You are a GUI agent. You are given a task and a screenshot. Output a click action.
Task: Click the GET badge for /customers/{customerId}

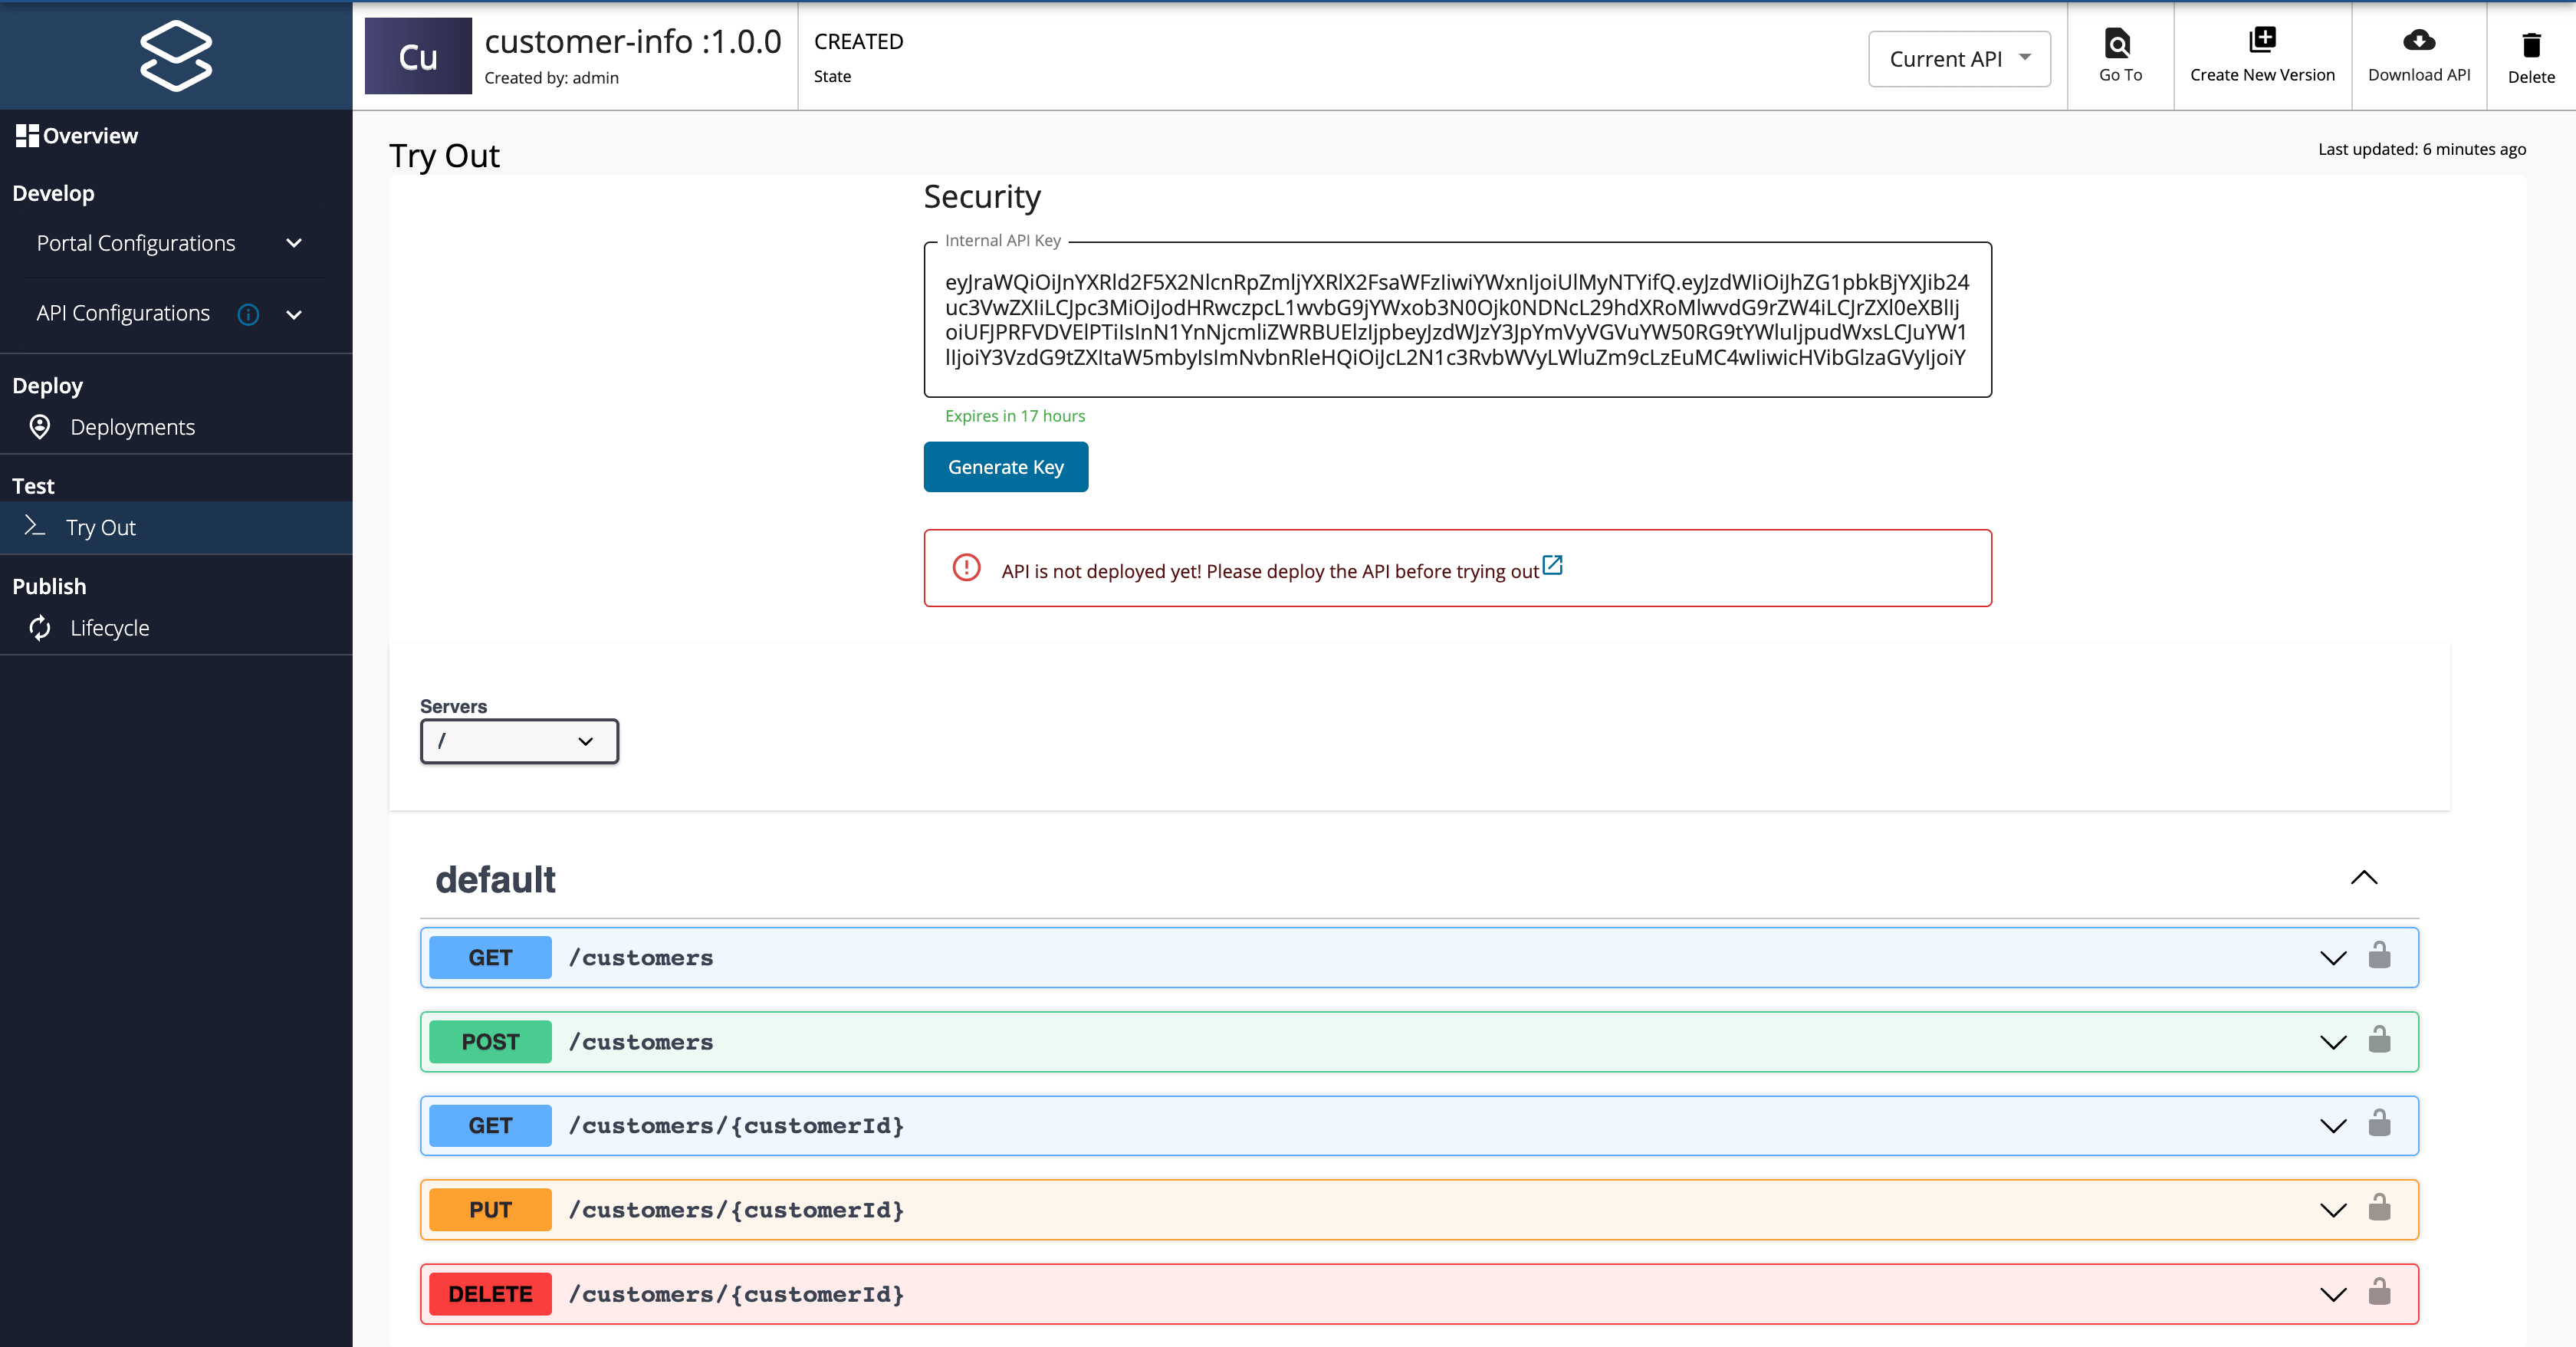(490, 1125)
